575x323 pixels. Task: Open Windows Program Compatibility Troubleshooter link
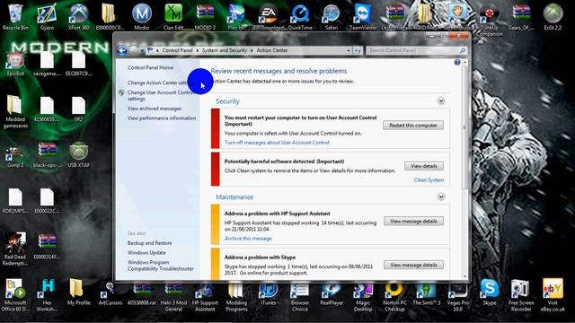point(161,266)
